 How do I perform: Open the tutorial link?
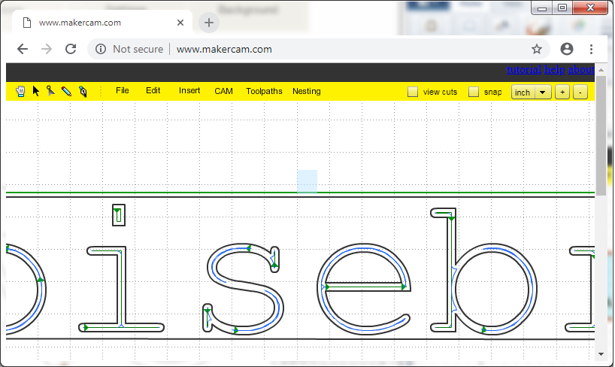point(523,70)
